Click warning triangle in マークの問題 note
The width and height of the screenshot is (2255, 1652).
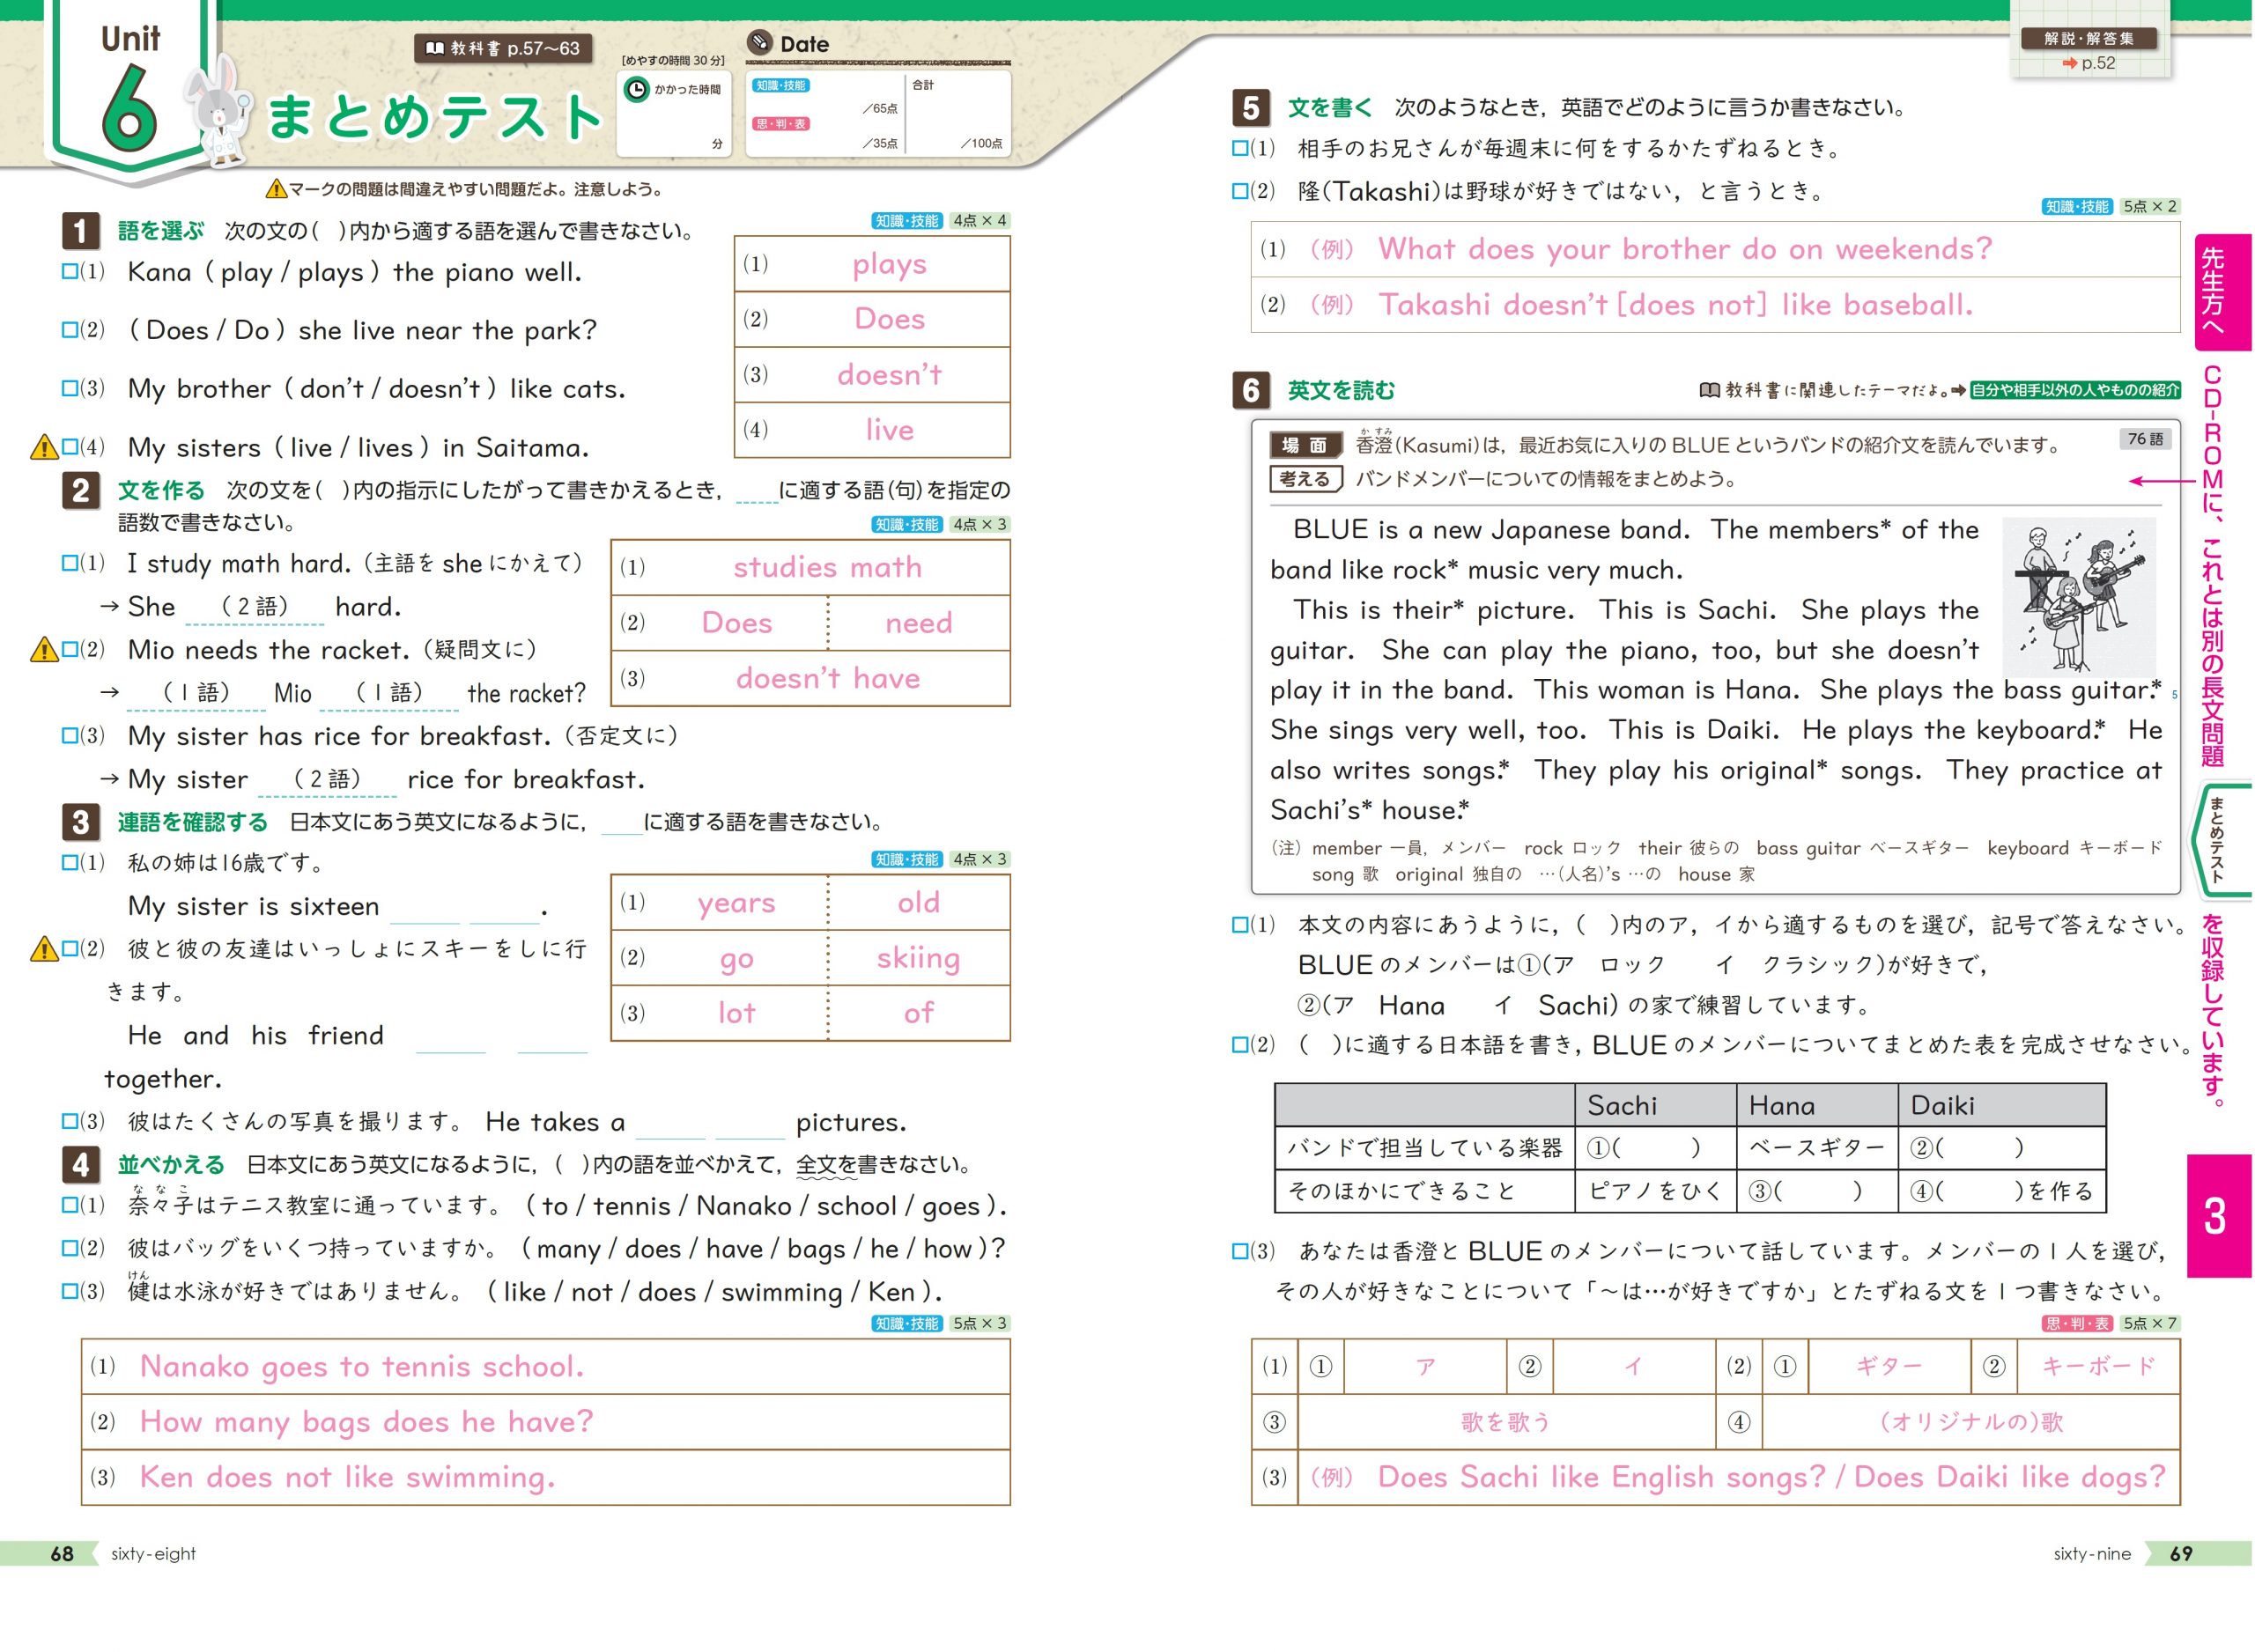276,188
